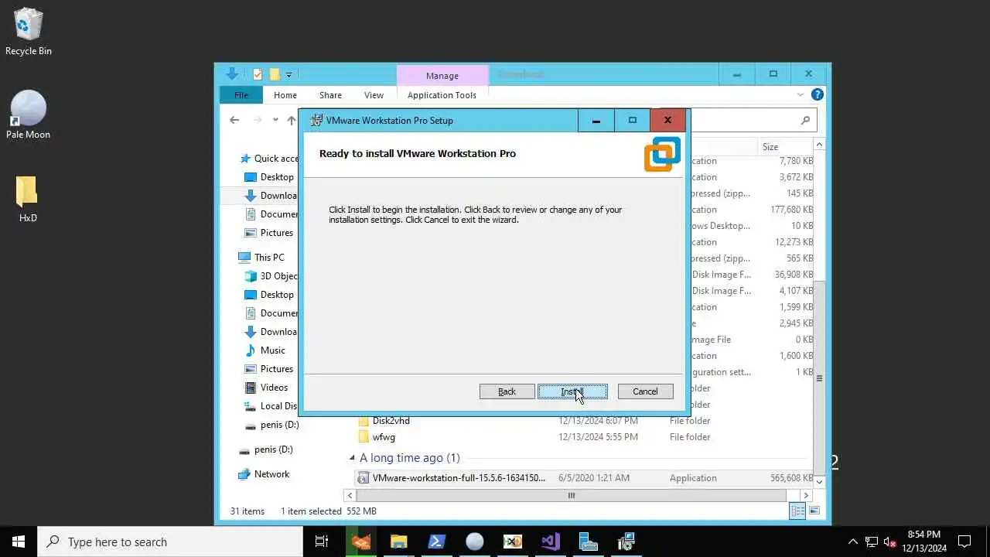Screen dimensions: 990x557
Task: Select Quick access in navigation pane
Action: 269,158
